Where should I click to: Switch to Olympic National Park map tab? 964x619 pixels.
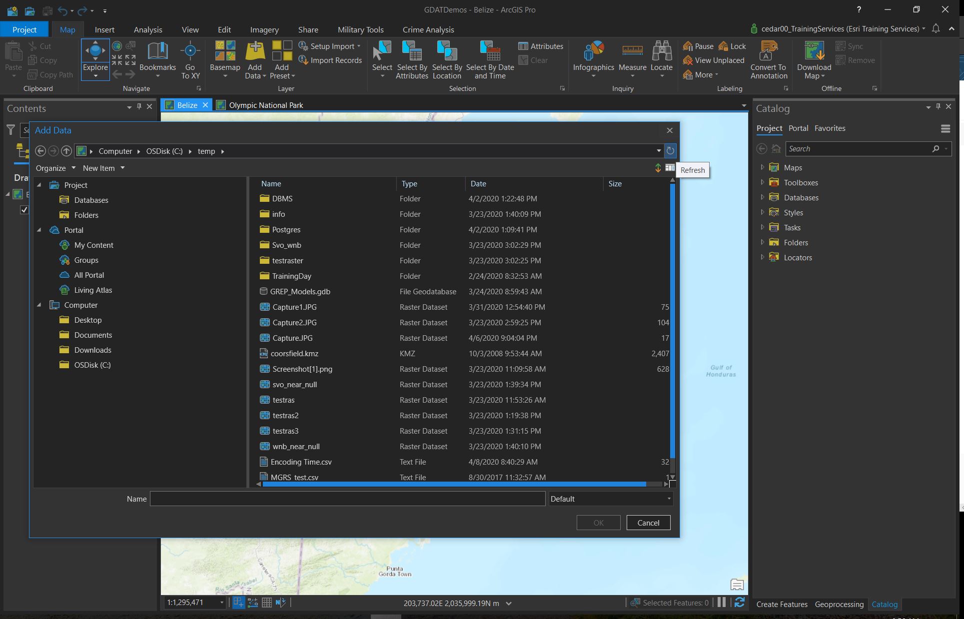pos(265,105)
